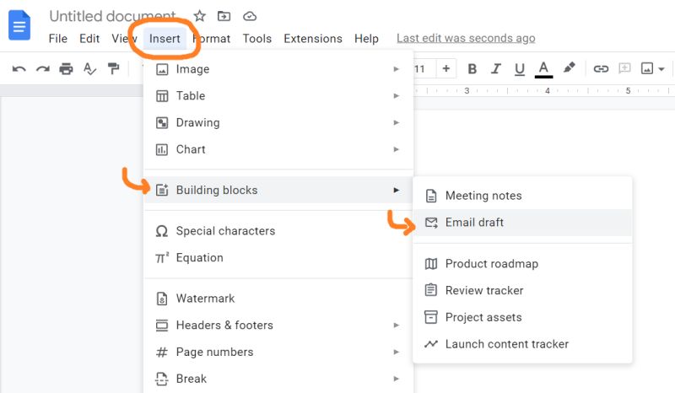This screenshot has width=675, height=393.
Task: Click the Product roadmap map icon
Action: 431,264
